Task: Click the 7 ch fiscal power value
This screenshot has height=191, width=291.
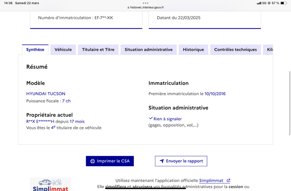Action: 66,101
